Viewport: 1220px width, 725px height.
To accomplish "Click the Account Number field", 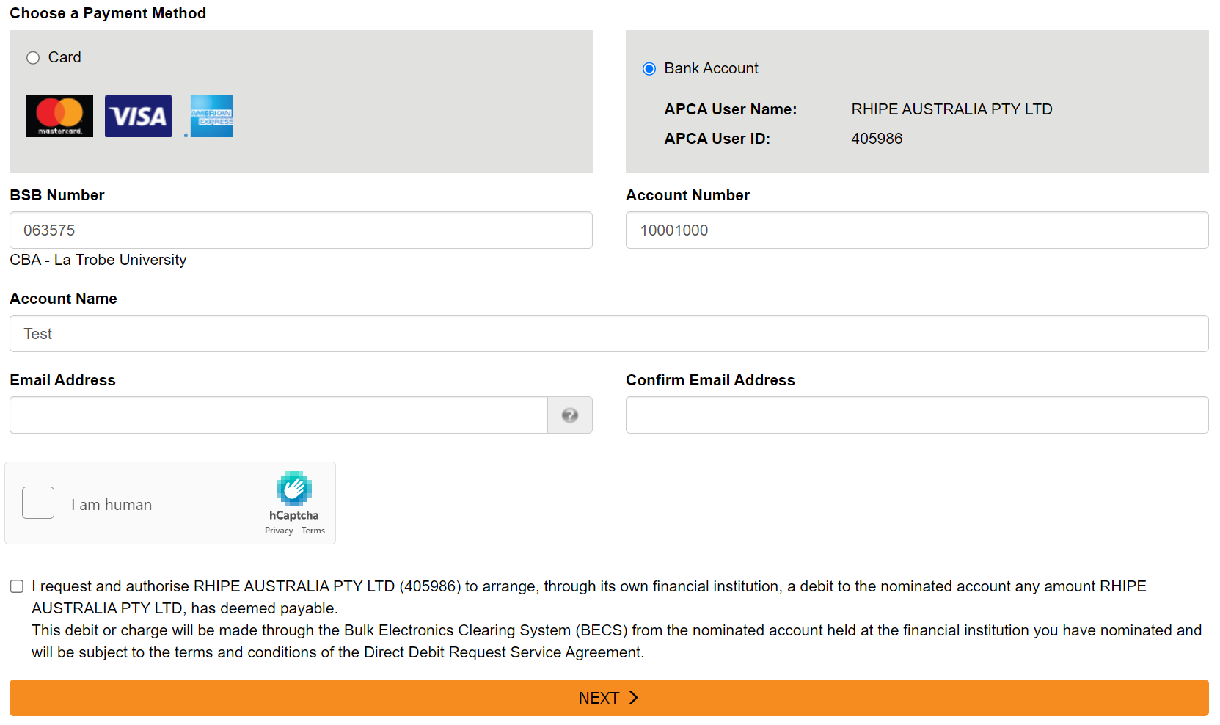I will 916,230.
